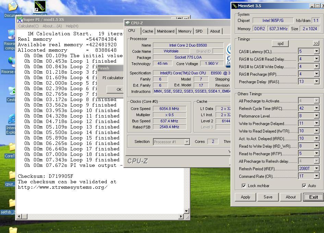Expand the Read to Precharge (tRTP) dropdown
Screen dimensions: 324x233
[x=316, y=154]
